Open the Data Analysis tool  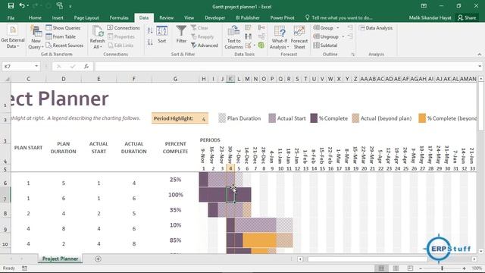coord(376,28)
